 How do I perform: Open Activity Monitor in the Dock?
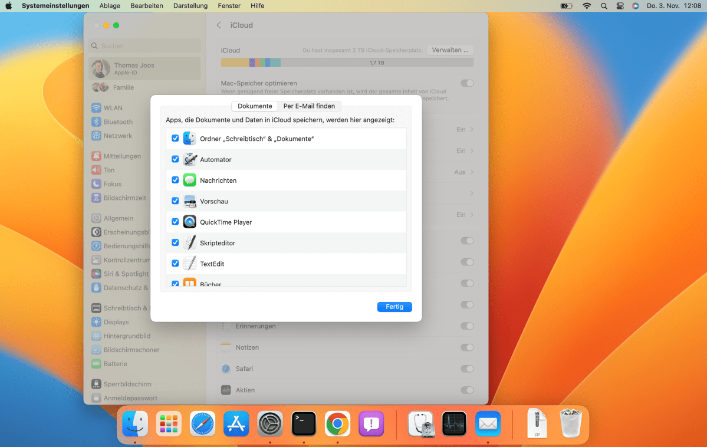[454, 423]
